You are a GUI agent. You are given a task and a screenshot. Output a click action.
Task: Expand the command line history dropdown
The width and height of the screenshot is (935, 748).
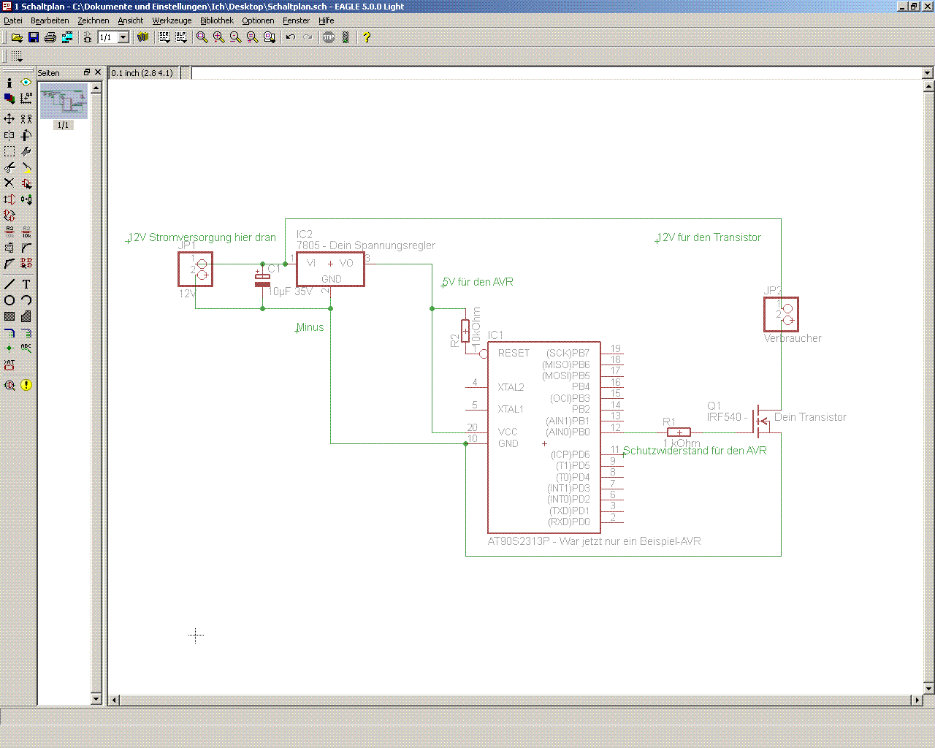click(x=927, y=73)
